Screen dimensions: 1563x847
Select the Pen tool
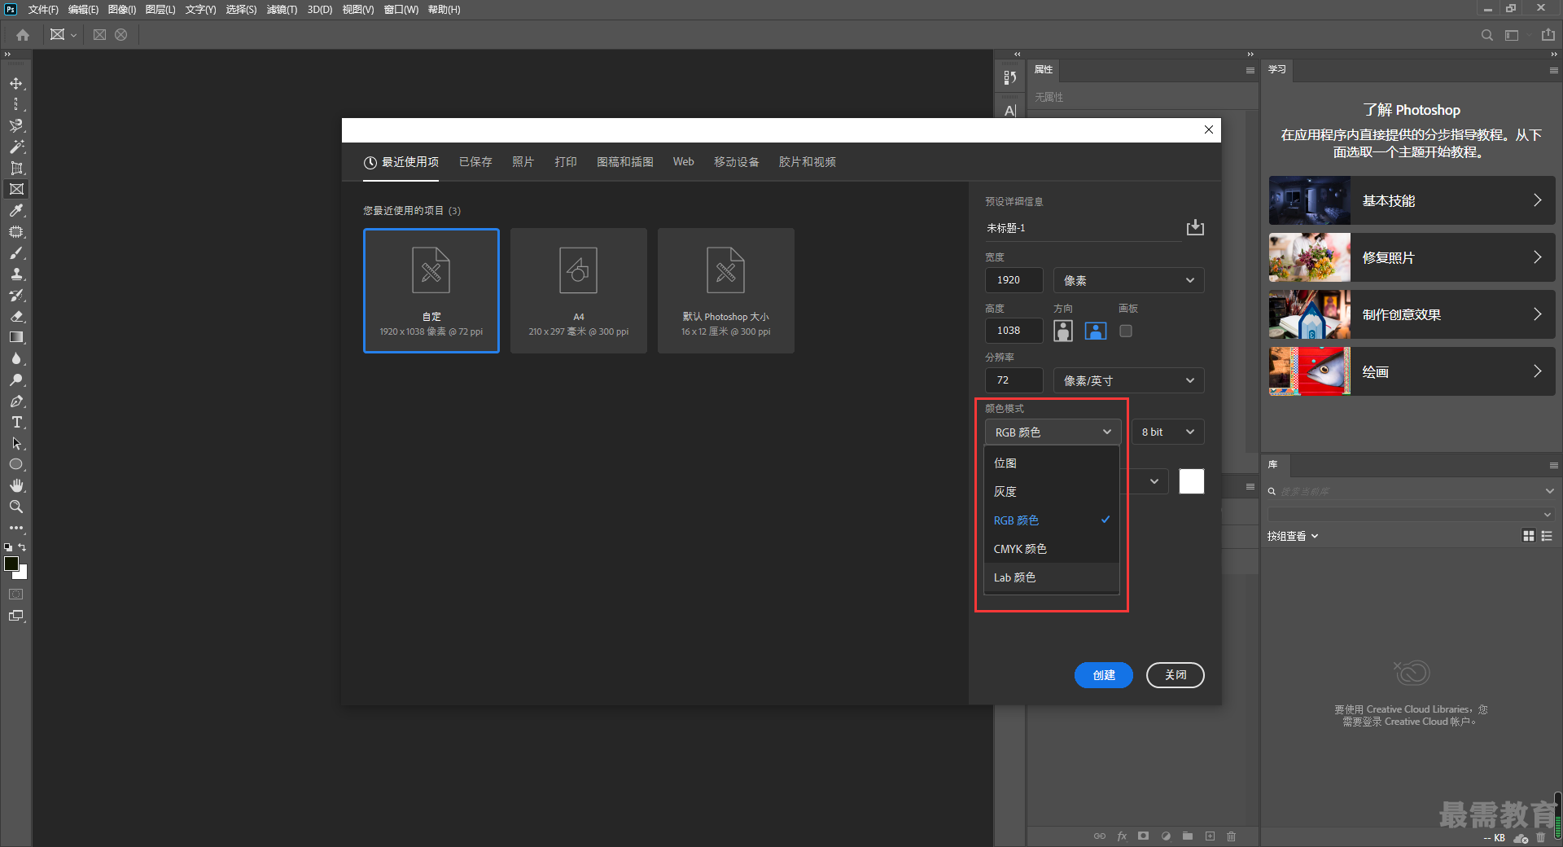16,402
